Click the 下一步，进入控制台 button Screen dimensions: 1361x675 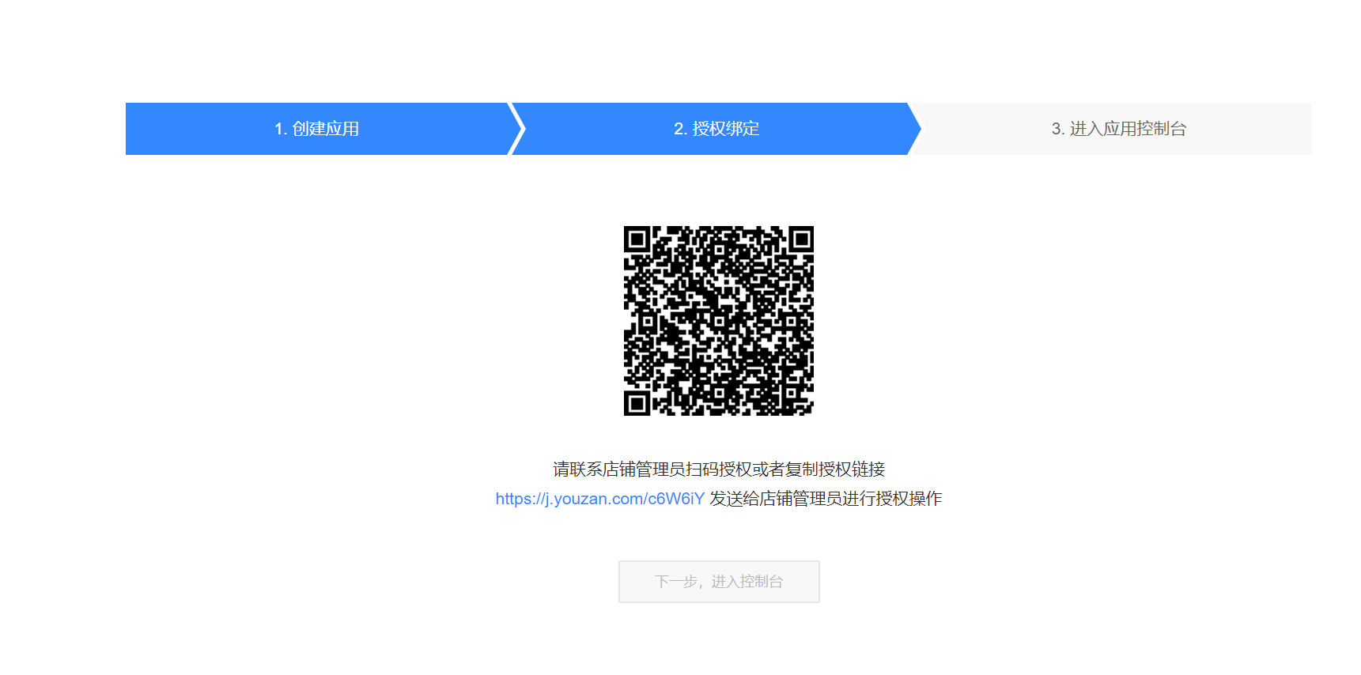click(719, 582)
